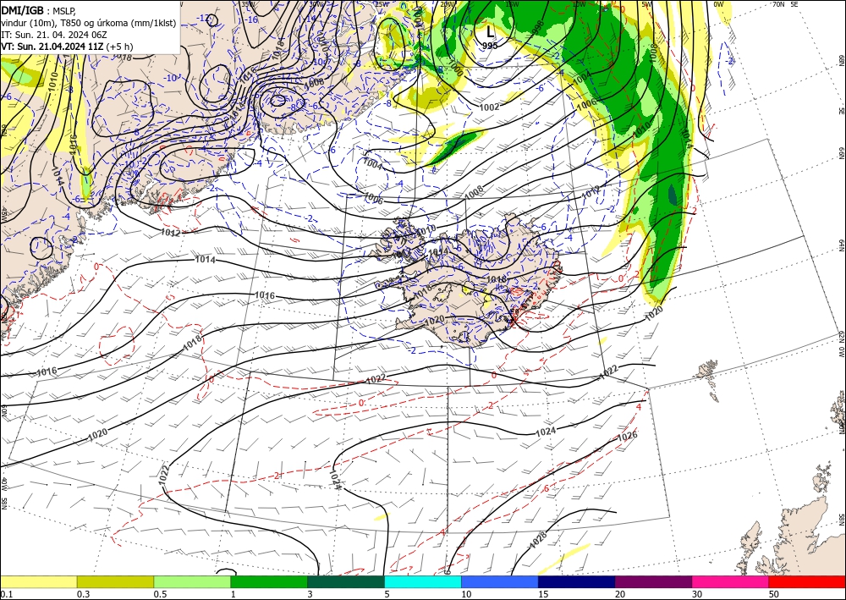The image size is (846, 600).
Task: Click the light green 0.5–1 mm legend swatch
Action: [x=192, y=581]
